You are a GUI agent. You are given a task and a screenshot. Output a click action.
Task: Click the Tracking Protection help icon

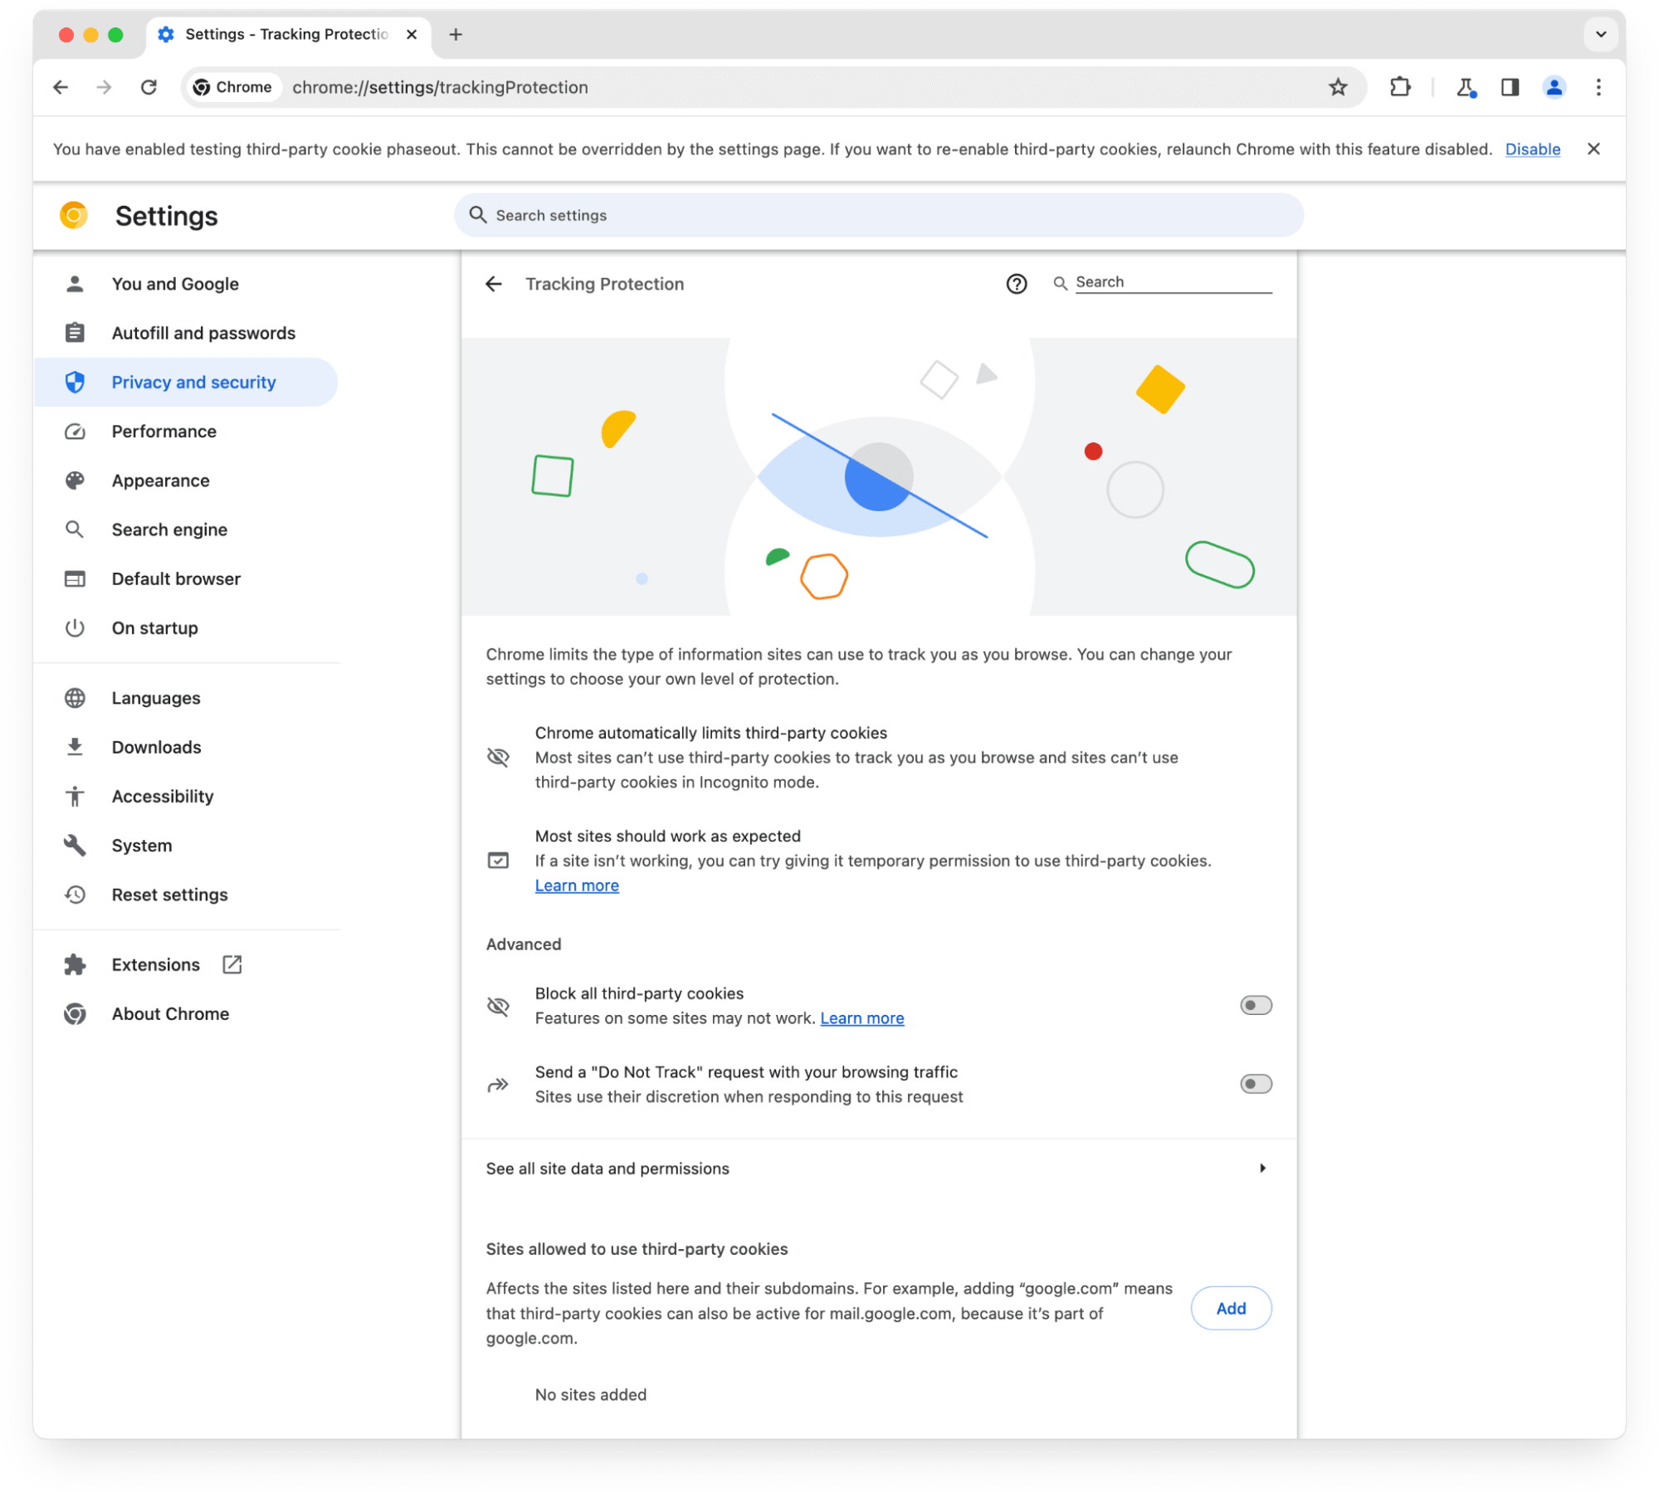tap(1017, 284)
